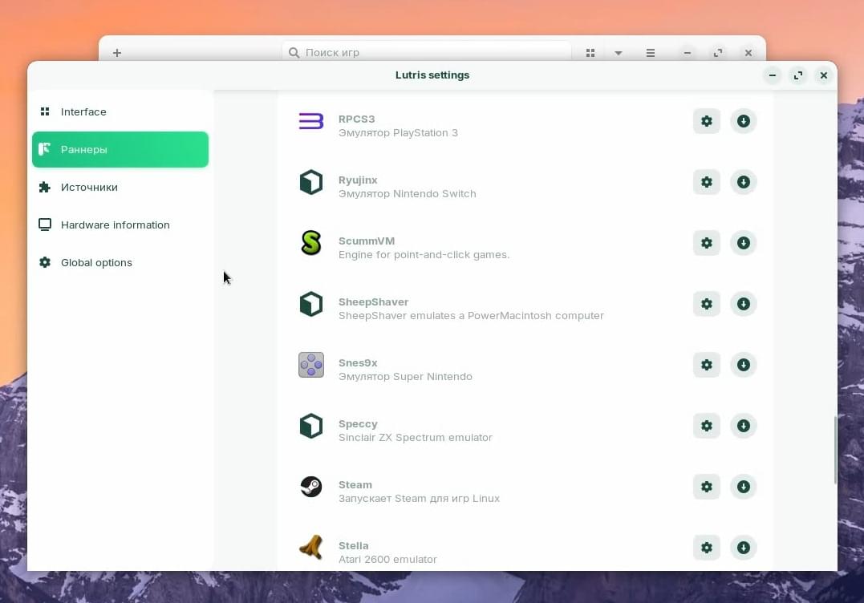Select the SheepShaver runner name
Screen dimensions: 864x603
pos(373,301)
